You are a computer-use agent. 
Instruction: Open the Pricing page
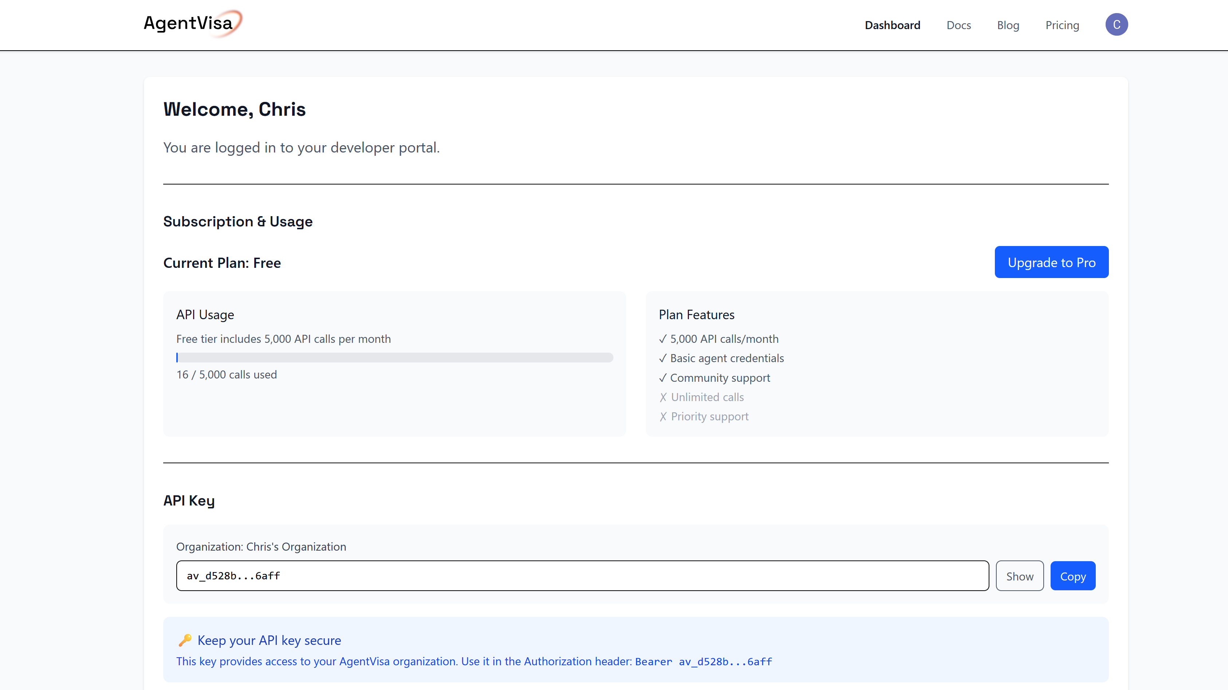point(1062,25)
